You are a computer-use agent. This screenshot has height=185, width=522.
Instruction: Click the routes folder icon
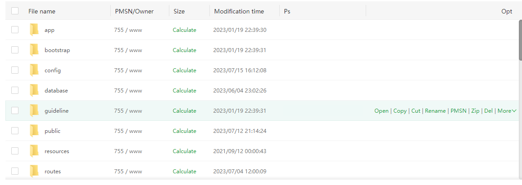pos(34,172)
